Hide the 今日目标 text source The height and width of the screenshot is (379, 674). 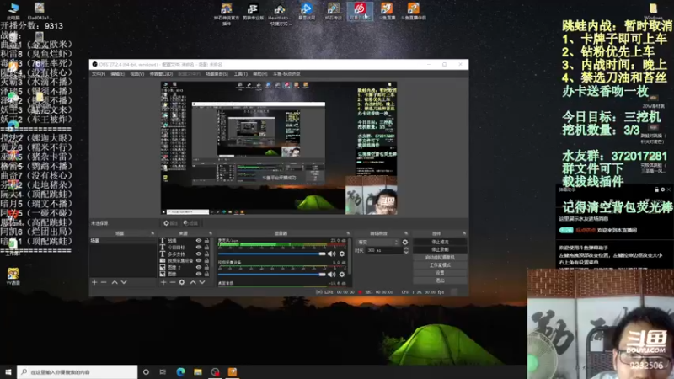[x=199, y=247]
